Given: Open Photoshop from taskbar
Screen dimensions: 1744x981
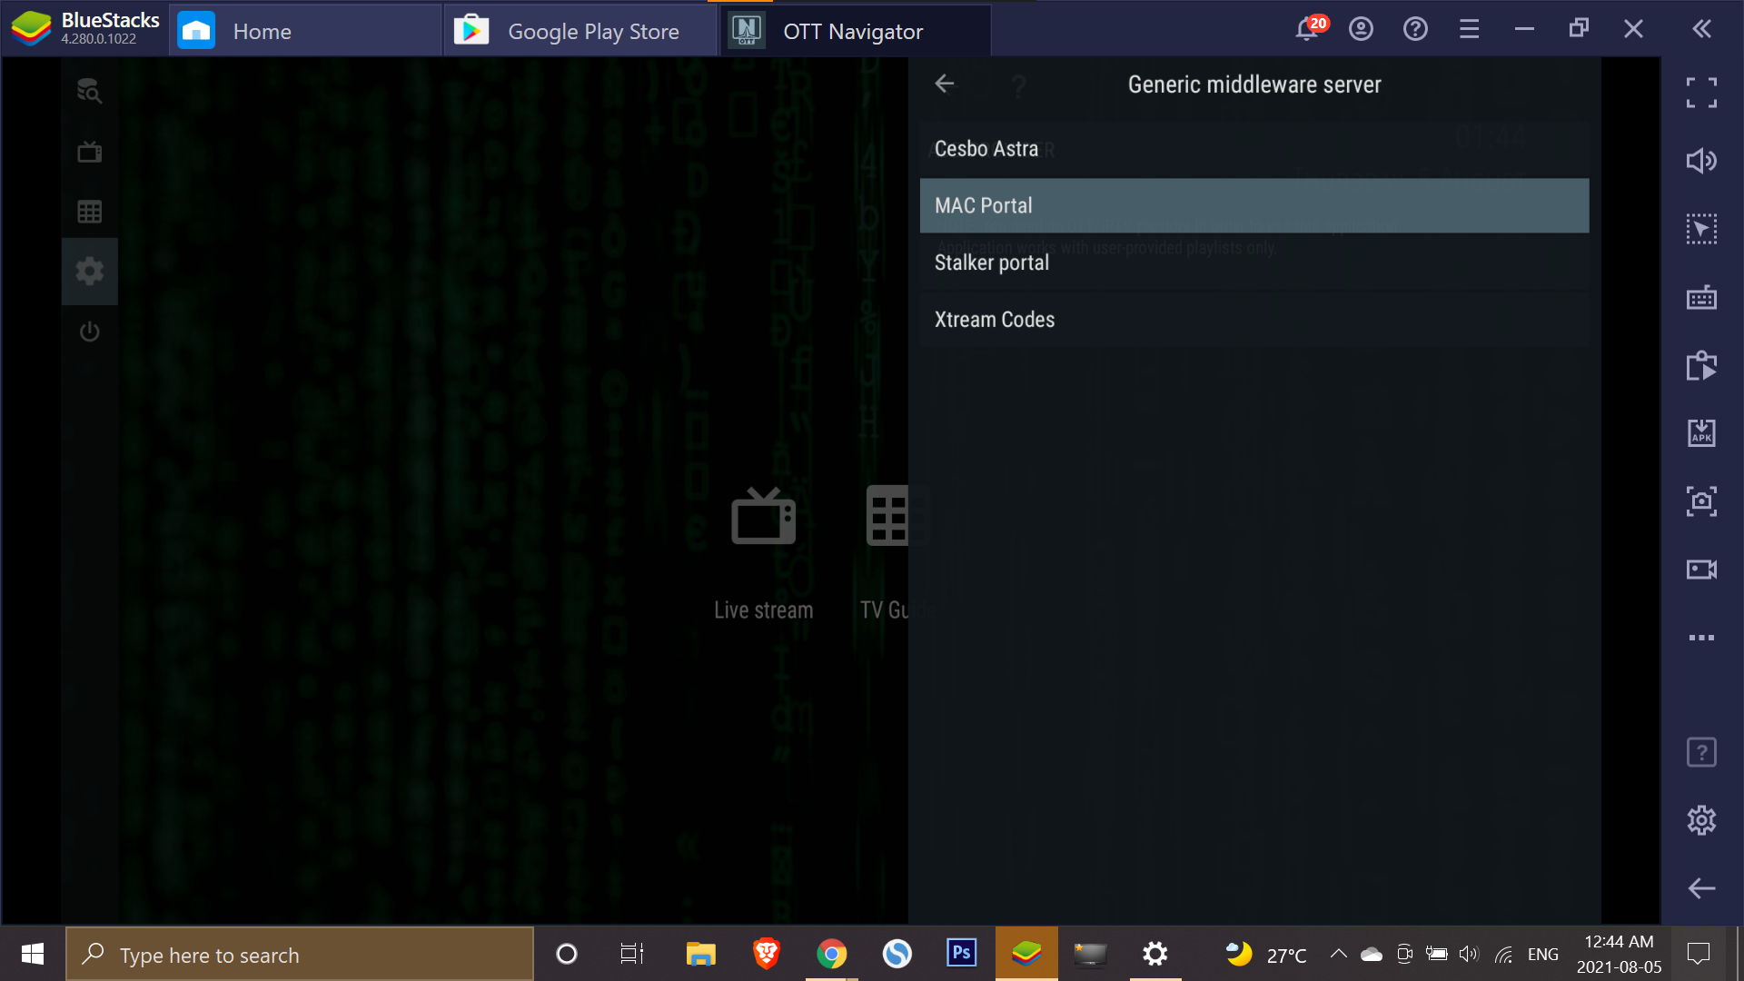Looking at the screenshot, I should (961, 954).
